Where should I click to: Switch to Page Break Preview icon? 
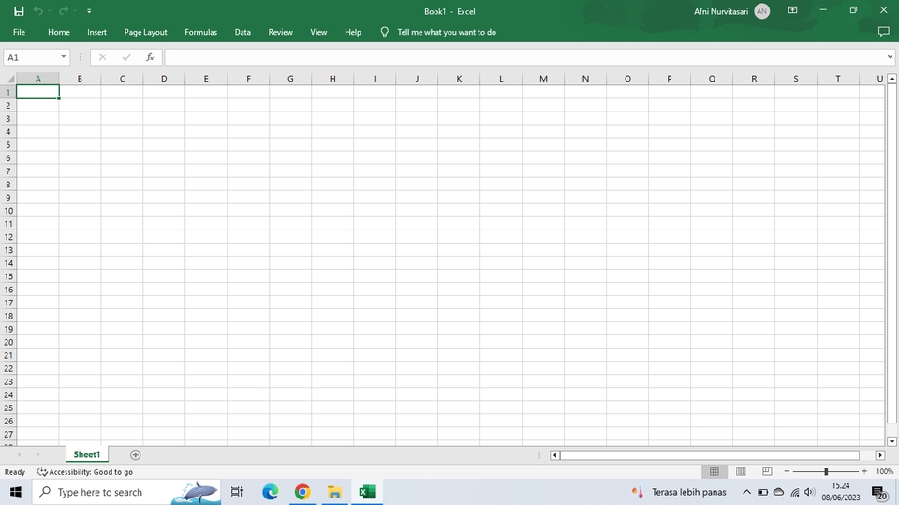[767, 471]
